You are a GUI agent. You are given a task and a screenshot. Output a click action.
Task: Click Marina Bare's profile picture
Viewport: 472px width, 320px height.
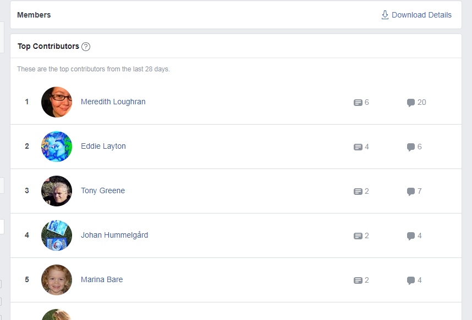tap(57, 280)
